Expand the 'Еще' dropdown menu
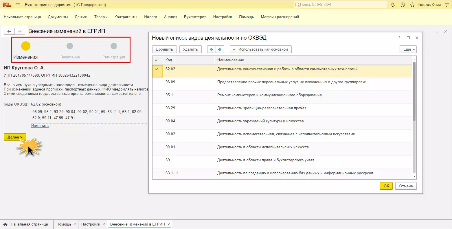The width and height of the screenshot is (452, 229). pos(408,49)
